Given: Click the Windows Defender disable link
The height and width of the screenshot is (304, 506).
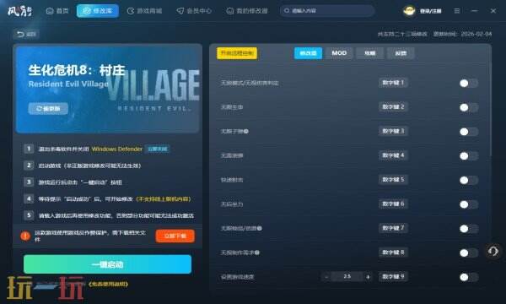Looking at the screenshot, I should tap(158, 149).
